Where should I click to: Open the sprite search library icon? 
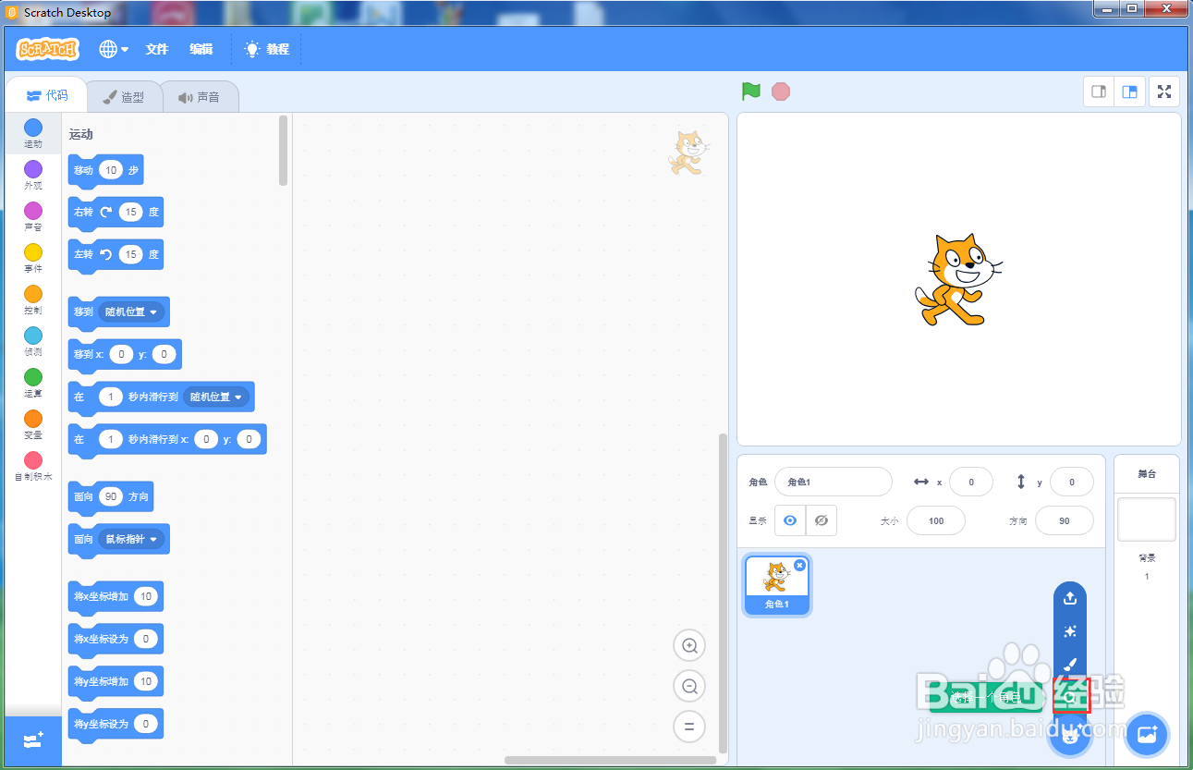click(1070, 697)
